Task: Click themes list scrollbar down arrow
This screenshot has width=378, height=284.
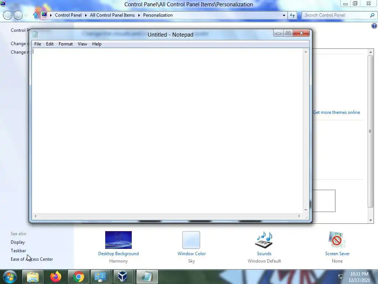Action: pyautogui.click(x=371, y=220)
